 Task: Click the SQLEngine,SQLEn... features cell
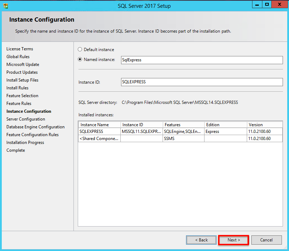(x=184, y=132)
